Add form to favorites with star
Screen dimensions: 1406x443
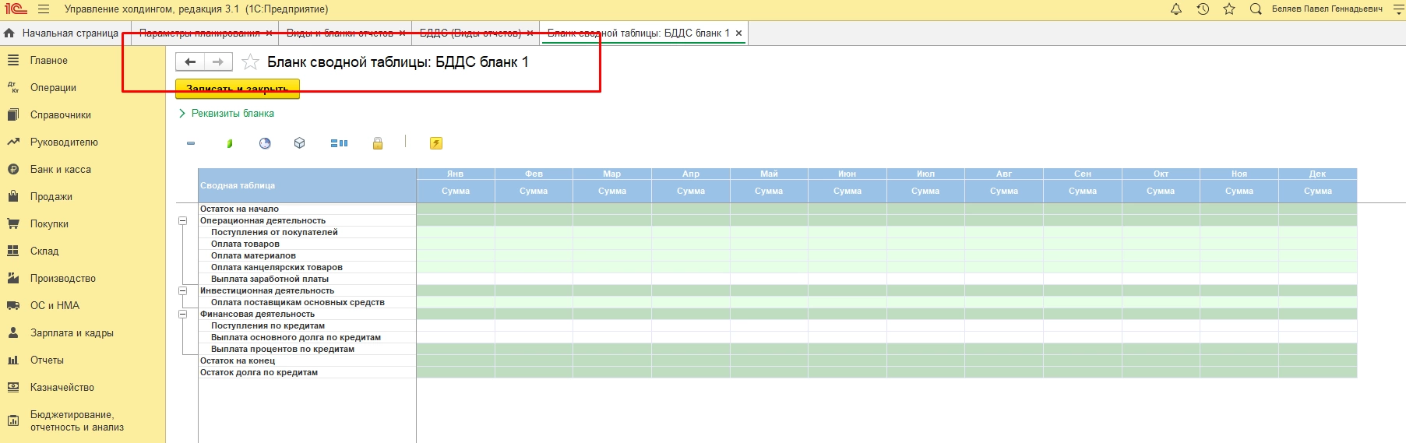[250, 62]
